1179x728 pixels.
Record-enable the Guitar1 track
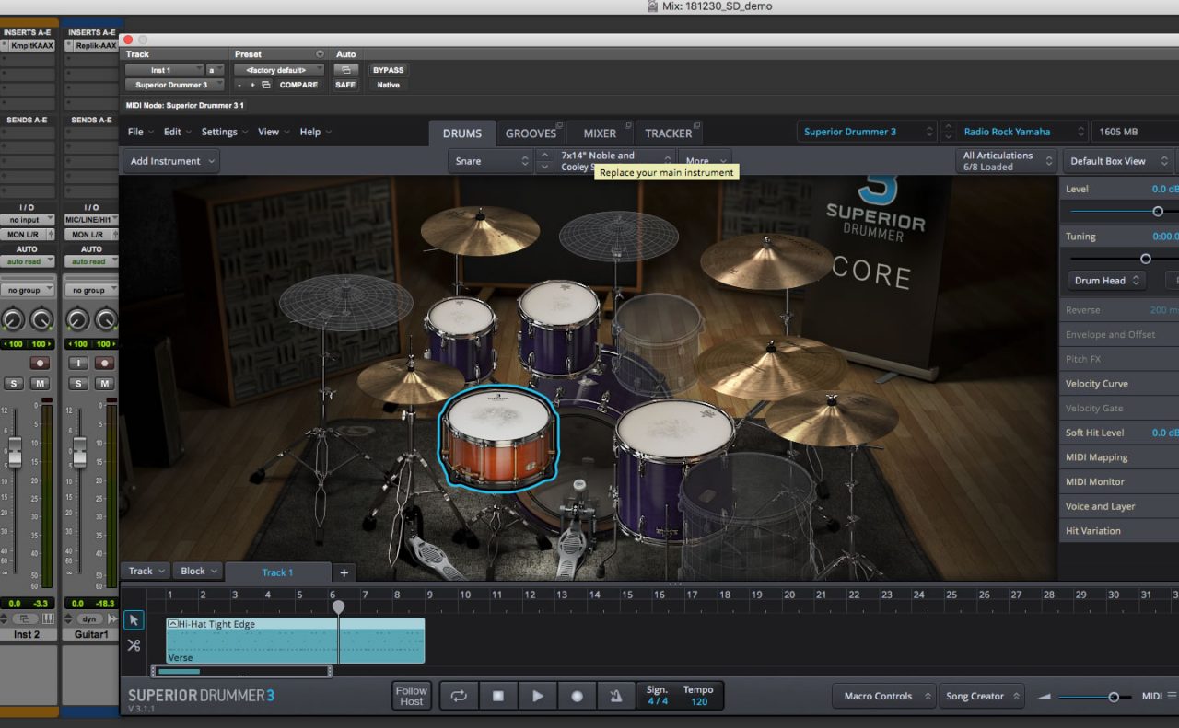coord(104,364)
